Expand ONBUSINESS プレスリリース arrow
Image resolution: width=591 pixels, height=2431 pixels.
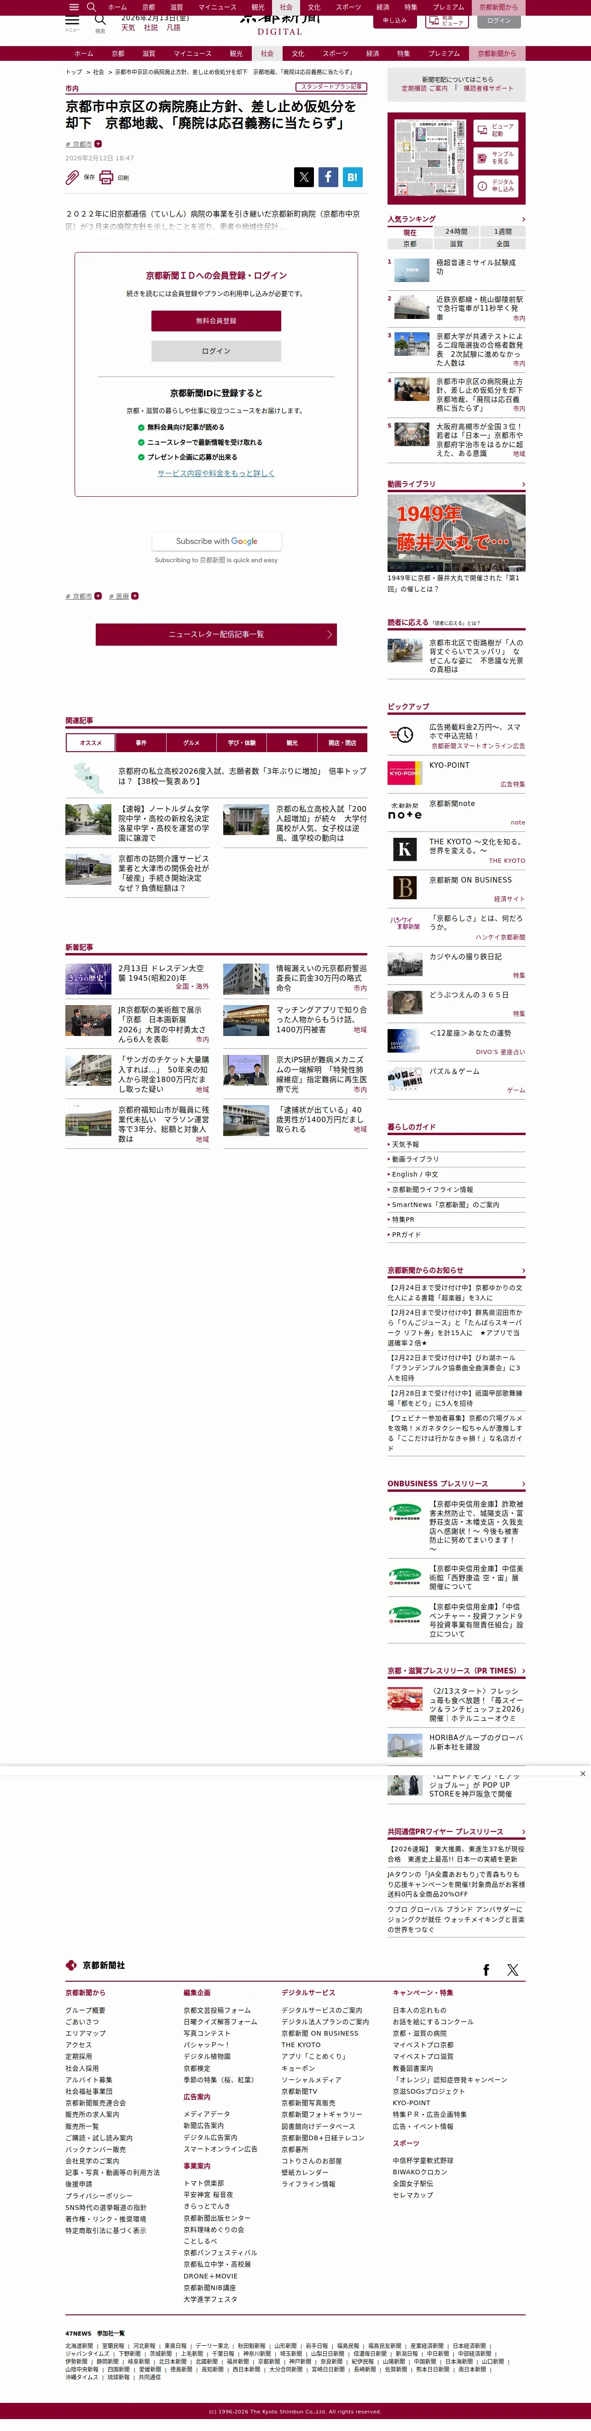tap(523, 1483)
